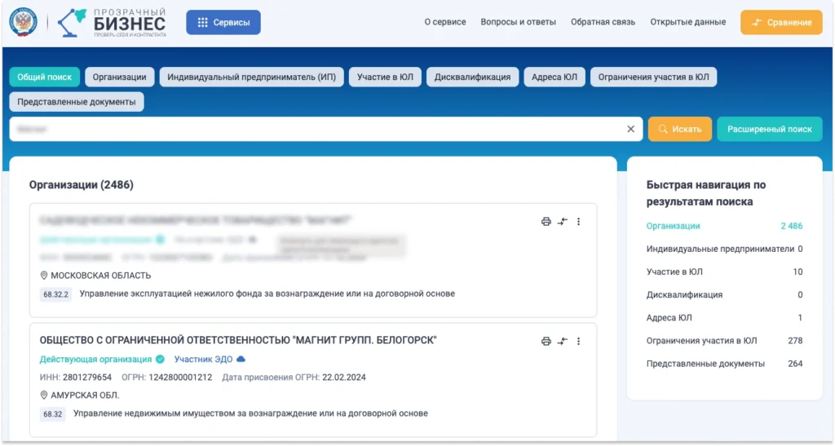Open more options for first organization card
The height and width of the screenshot is (446, 835).
point(578,222)
